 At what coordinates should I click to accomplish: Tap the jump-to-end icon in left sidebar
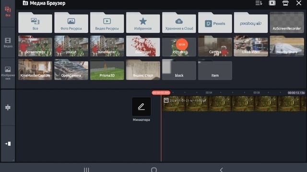(8, 144)
